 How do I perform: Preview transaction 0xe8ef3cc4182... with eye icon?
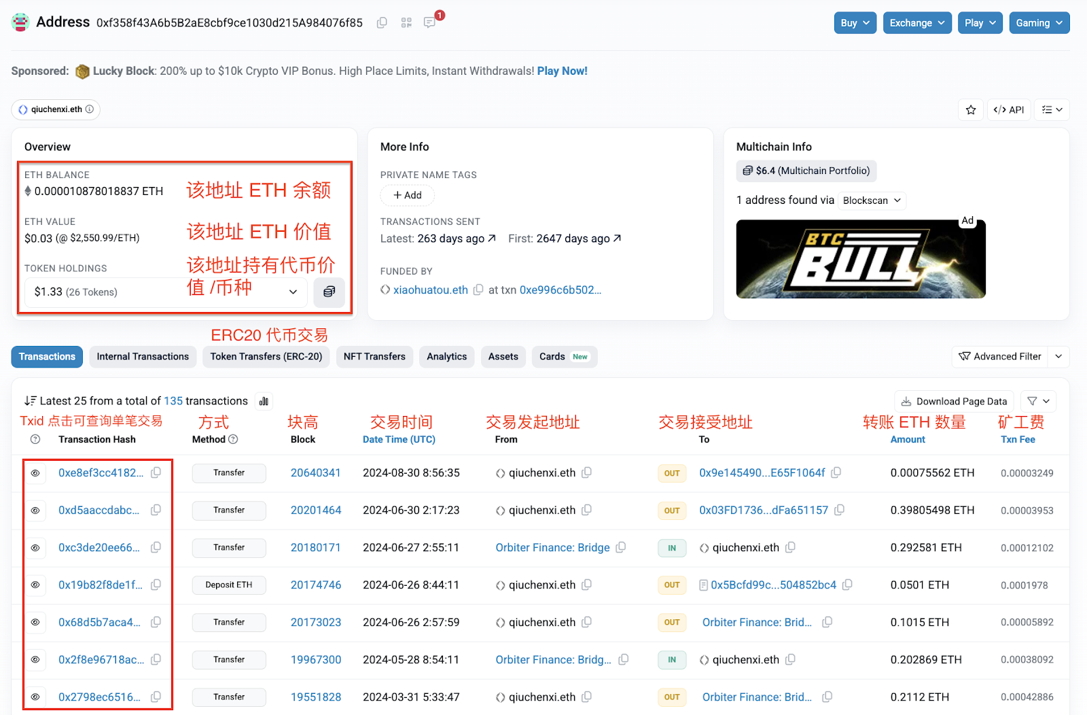(x=35, y=473)
